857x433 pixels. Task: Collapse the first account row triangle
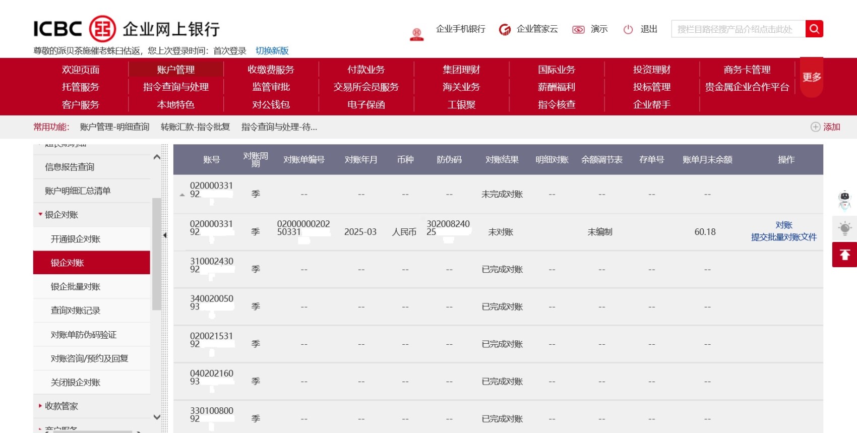coord(182,195)
